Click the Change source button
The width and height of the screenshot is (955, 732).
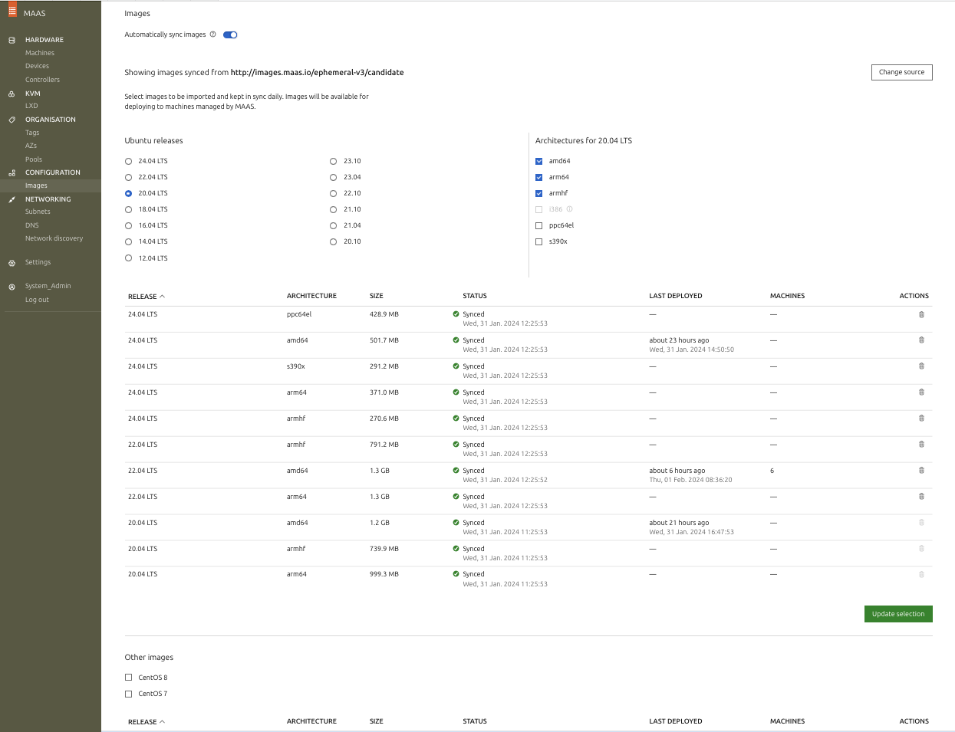click(901, 72)
